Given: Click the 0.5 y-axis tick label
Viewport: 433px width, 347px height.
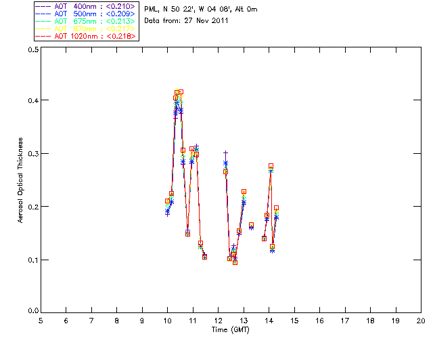Looking at the screenshot, I should point(33,49).
